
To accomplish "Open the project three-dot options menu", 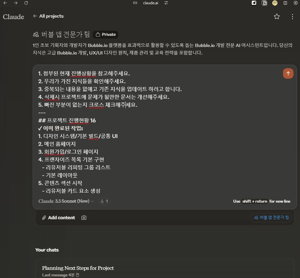I will [x=292, y=17].
